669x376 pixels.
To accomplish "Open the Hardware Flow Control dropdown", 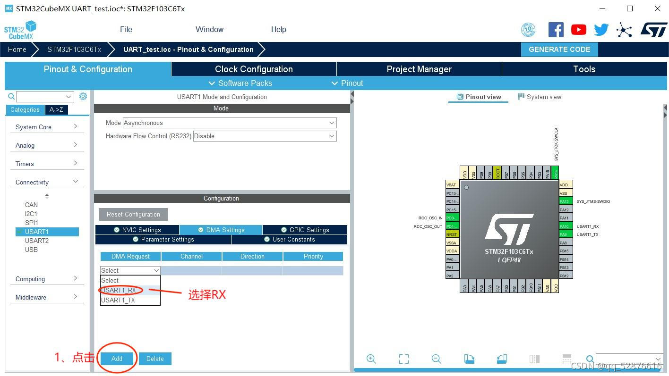I will [x=265, y=136].
